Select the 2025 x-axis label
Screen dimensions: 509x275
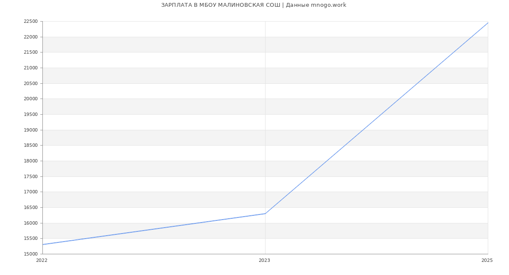(487, 261)
